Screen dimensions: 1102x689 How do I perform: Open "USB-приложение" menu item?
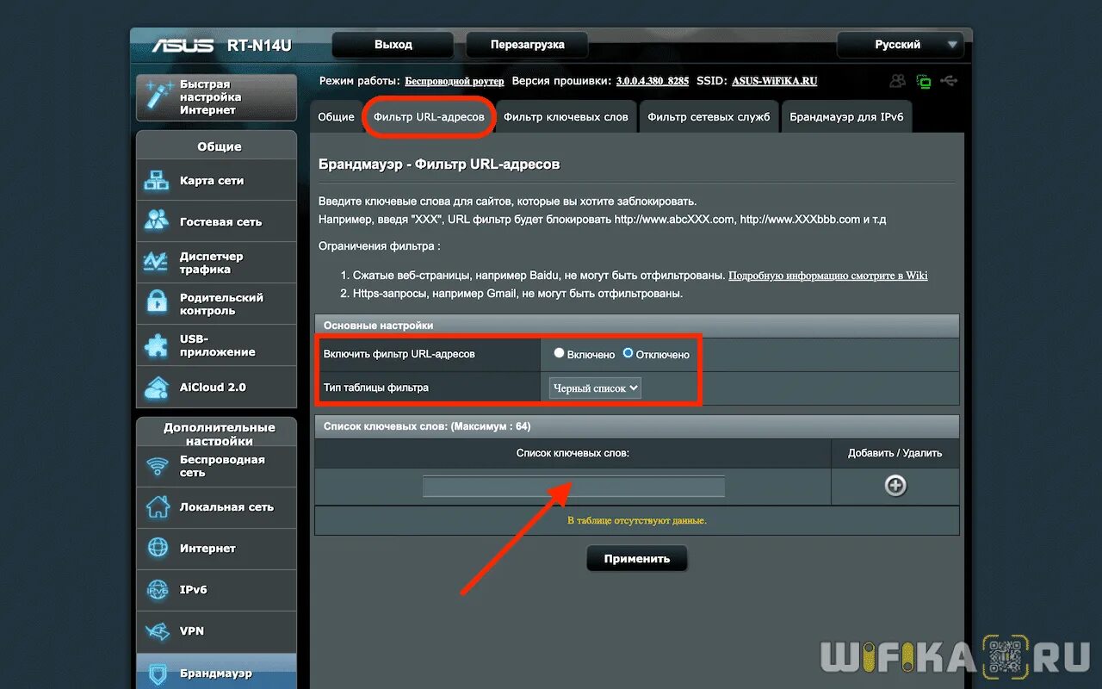pyautogui.click(x=216, y=345)
